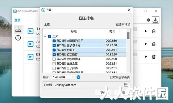
Task: Click 获取当前项画质 link
Action: pos(120,77)
